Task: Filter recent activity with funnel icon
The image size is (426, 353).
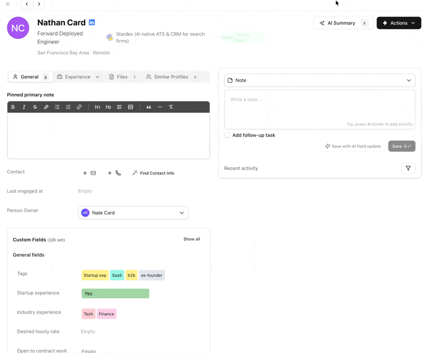Action: 408,169
